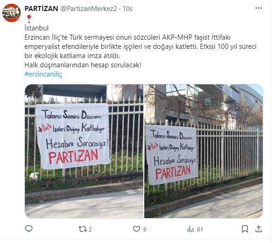Enlarge the right banner photo
This screenshot has height=243, width=277.
click(x=204, y=151)
